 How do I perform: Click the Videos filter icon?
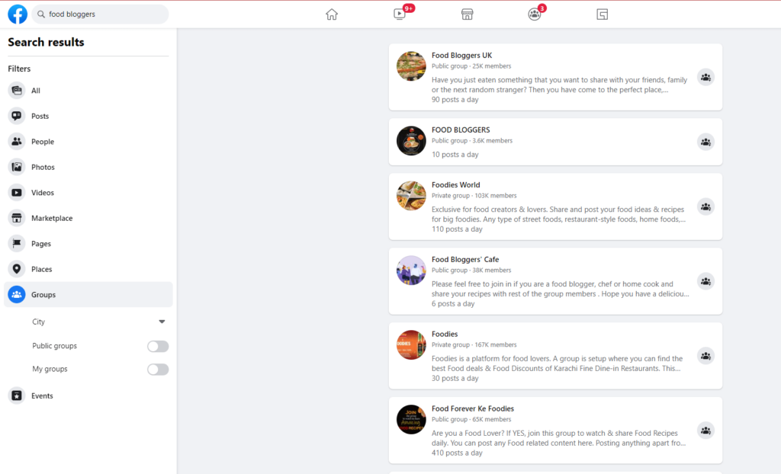tap(17, 192)
